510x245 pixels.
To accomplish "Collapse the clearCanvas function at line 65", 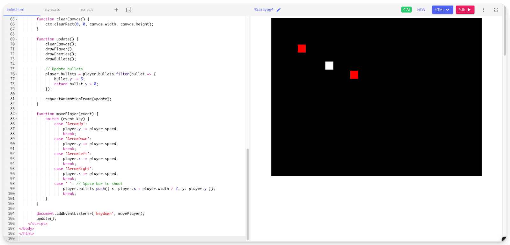I will [17, 19].
